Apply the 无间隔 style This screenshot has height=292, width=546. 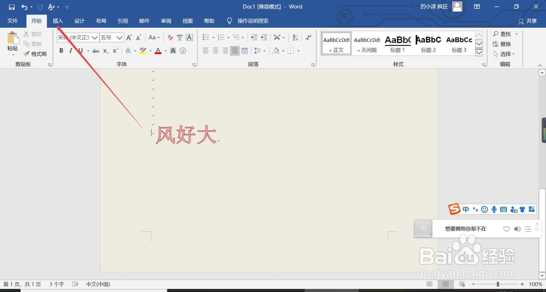pos(367,43)
